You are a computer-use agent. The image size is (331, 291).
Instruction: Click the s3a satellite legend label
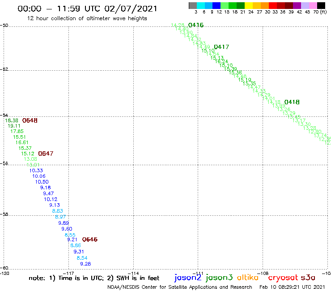click(308, 278)
